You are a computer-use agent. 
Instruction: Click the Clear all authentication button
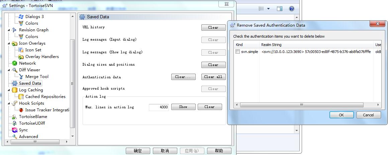(213, 77)
